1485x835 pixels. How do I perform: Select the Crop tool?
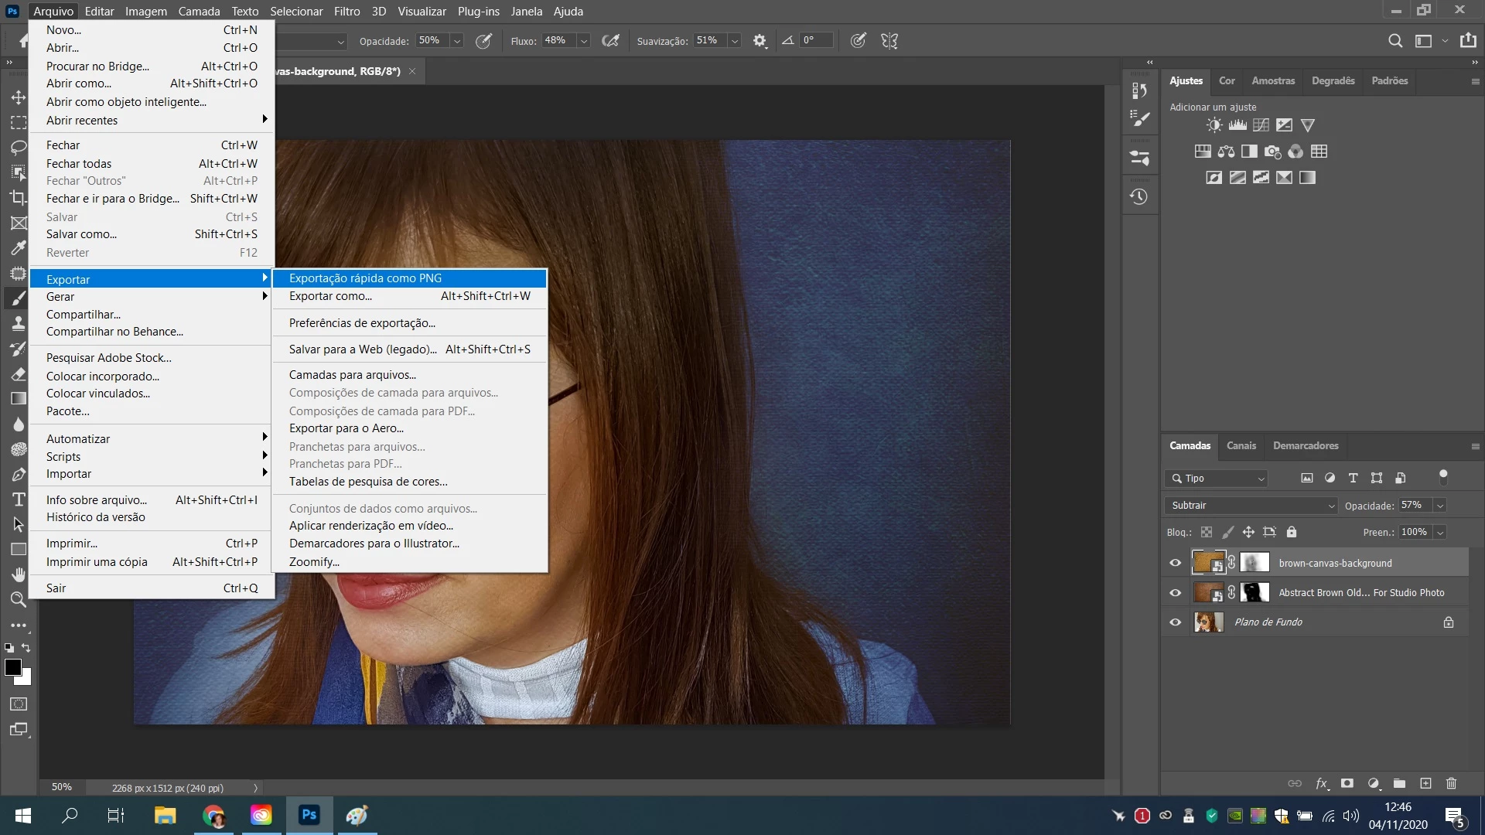click(x=19, y=198)
